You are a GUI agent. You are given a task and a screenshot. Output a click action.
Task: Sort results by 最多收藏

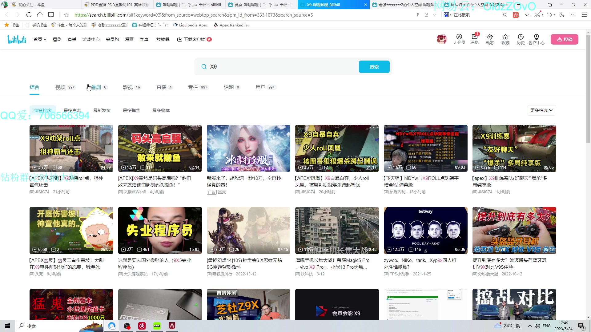[x=161, y=110]
